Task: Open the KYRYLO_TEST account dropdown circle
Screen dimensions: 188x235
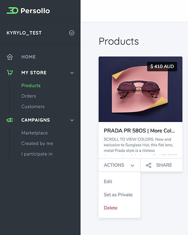Action: pos(72,33)
